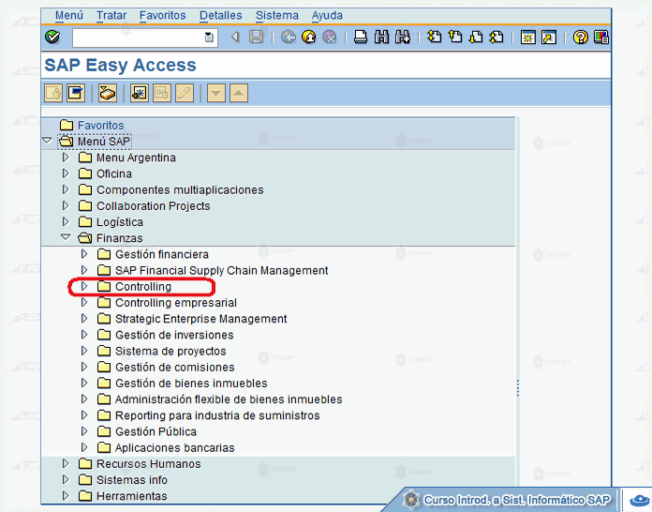Open the Detalles menu
Viewport: 652px width, 512px height.
221,15
